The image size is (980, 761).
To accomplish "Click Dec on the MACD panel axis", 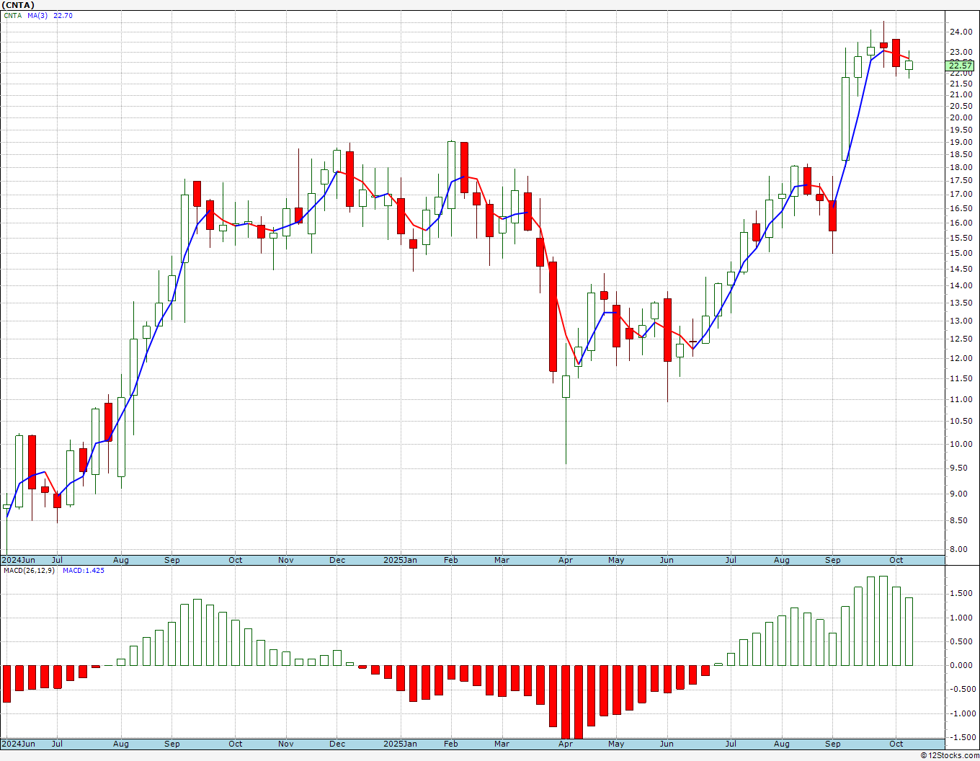I will pyautogui.click(x=337, y=744).
